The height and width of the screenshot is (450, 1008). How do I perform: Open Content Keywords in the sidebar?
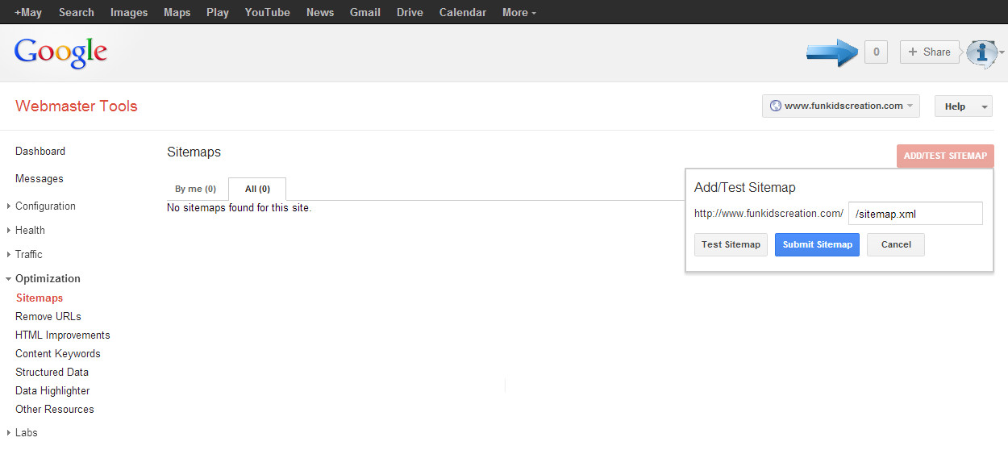[x=58, y=353]
